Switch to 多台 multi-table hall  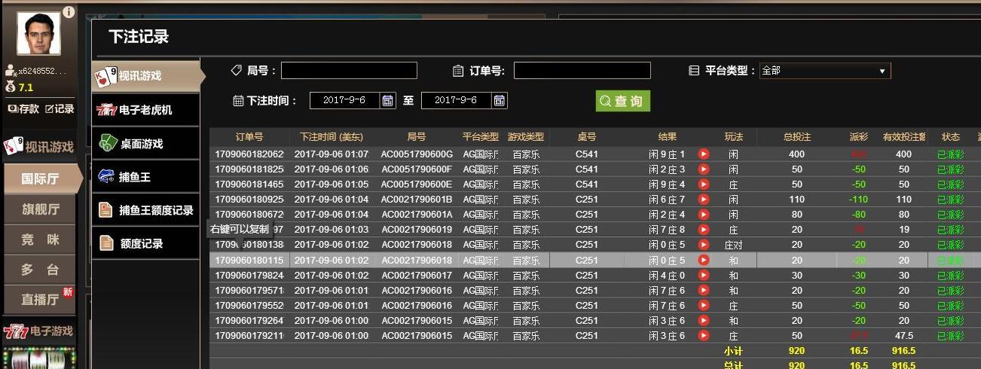[40, 270]
